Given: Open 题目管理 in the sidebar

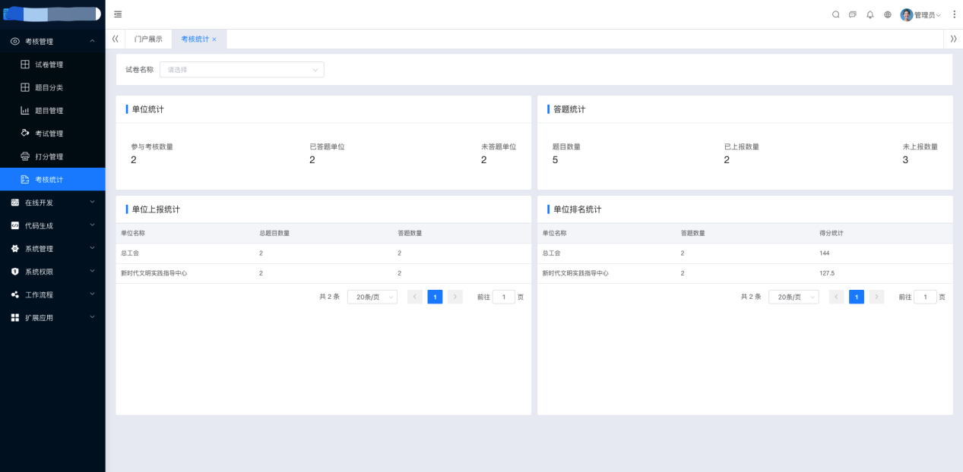Looking at the screenshot, I should pyautogui.click(x=52, y=111).
